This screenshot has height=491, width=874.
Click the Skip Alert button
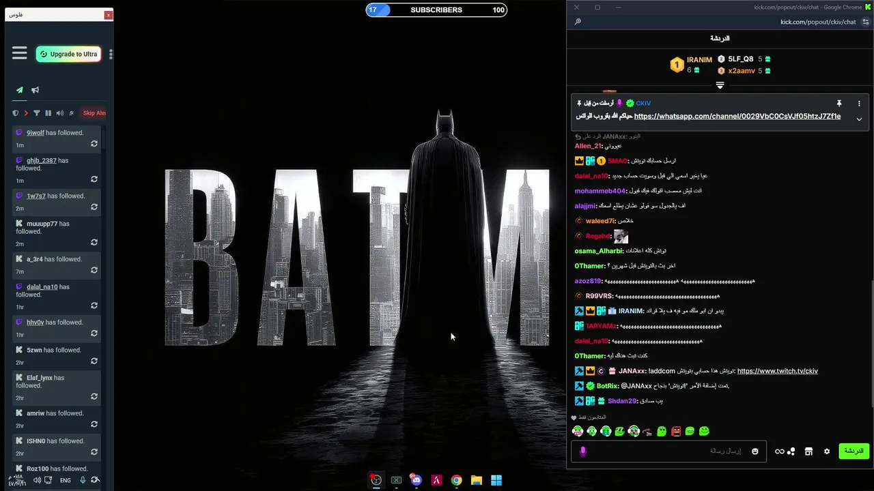pyautogui.click(x=94, y=113)
